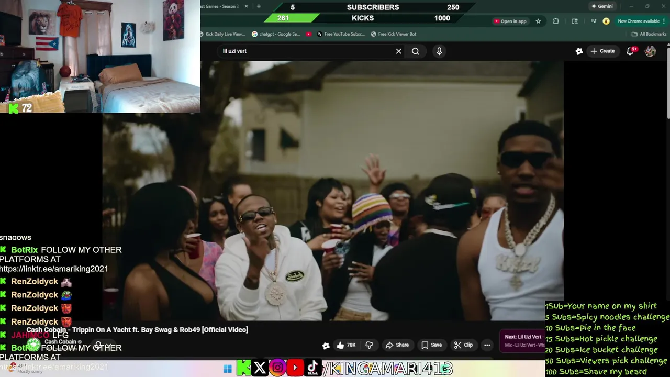Switch to the Beast Games - Season 2 tab
This screenshot has width=670, height=377.
[x=220, y=6]
